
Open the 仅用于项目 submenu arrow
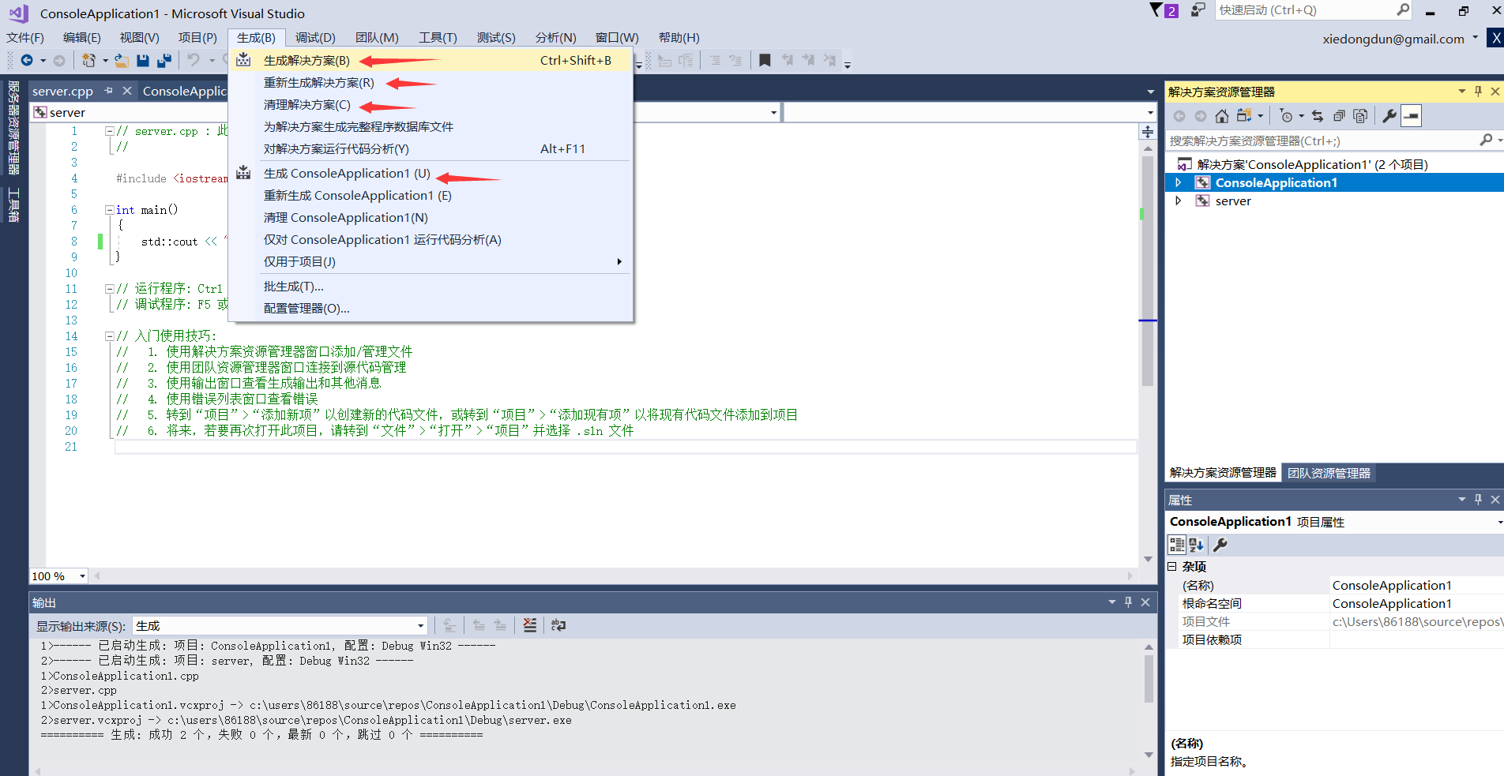click(619, 261)
